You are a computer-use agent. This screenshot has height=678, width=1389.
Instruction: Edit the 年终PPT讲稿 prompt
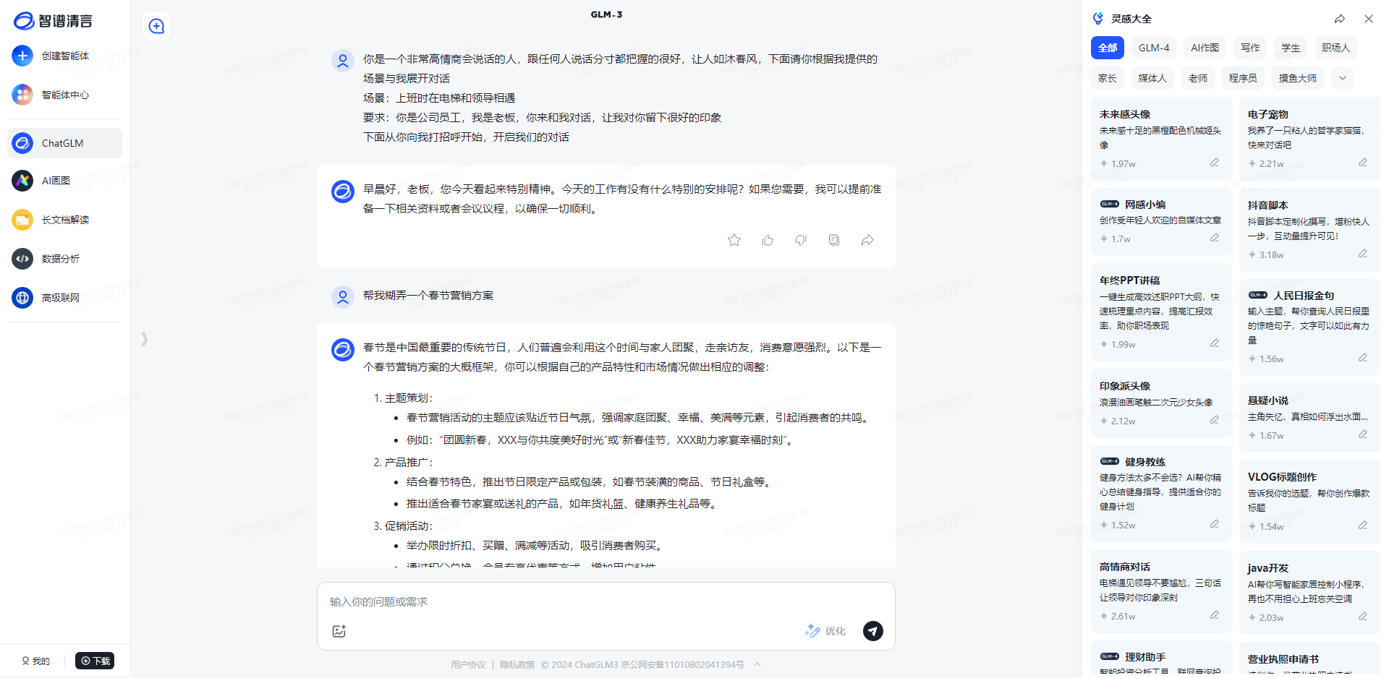(1215, 343)
